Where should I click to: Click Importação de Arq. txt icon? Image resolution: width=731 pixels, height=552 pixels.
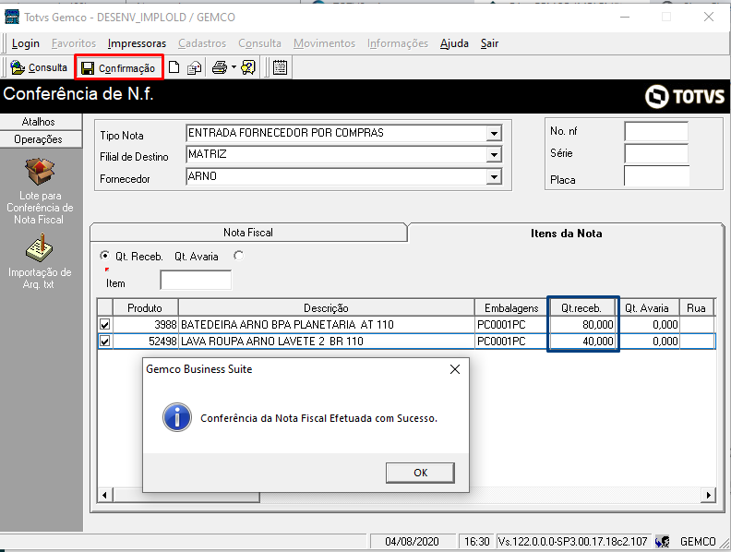point(39,248)
